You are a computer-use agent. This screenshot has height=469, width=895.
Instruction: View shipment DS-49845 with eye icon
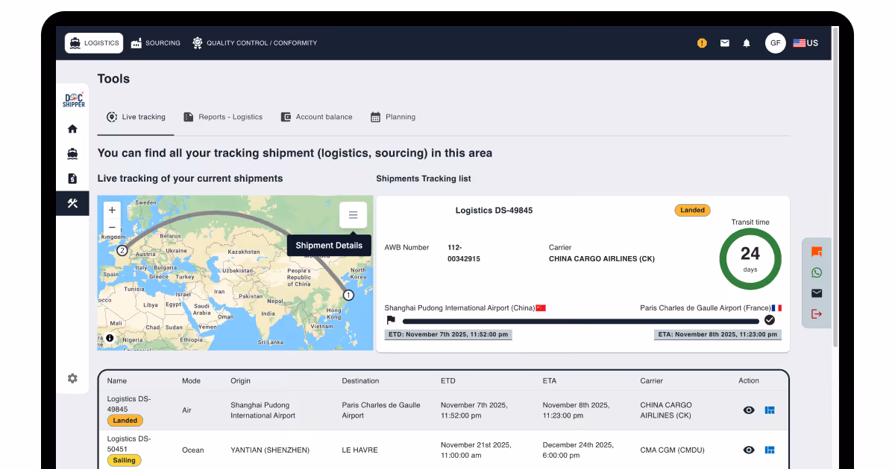[749, 410]
